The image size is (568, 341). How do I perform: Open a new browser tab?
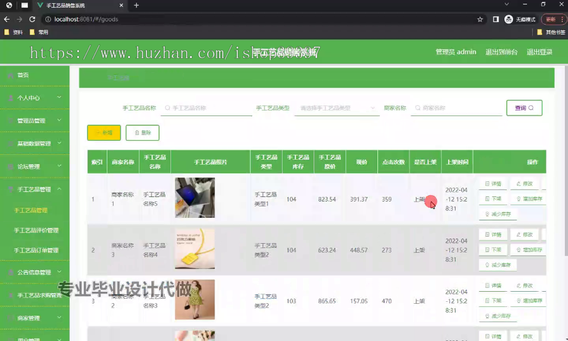136,5
